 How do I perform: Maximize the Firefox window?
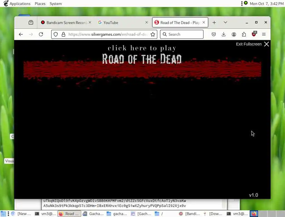click(x=256, y=22)
